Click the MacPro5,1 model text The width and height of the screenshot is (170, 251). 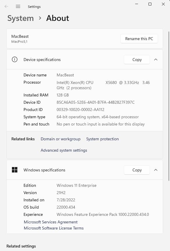pos(19,42)
